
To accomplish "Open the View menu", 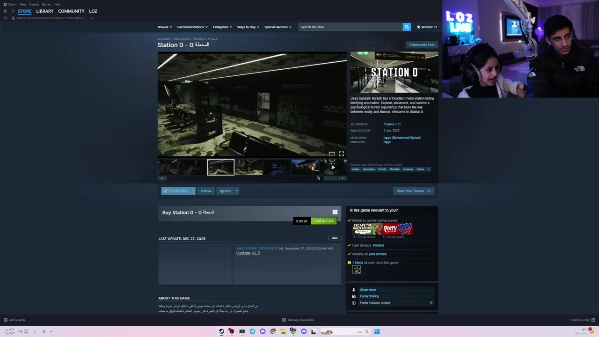I will tap(22, 4).
